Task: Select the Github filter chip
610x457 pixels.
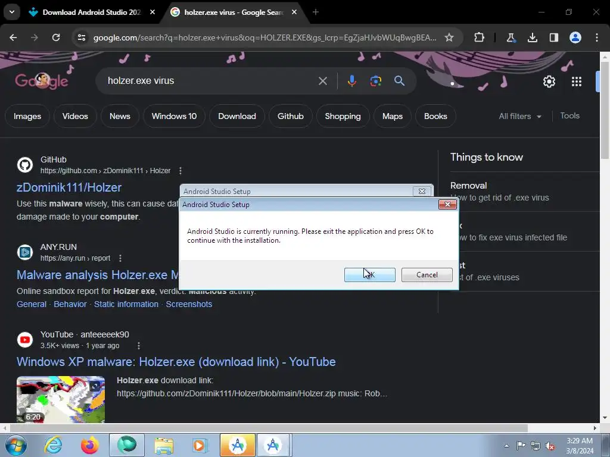Action: [x=290, y=116]
